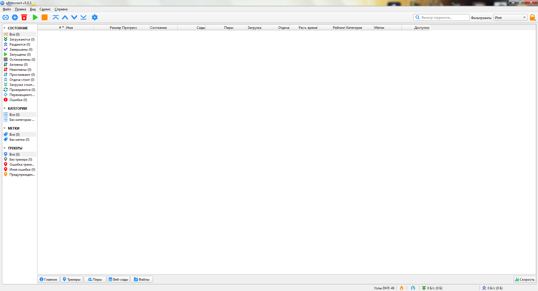Click the Фильтр торрентов search field

(441, 17)
